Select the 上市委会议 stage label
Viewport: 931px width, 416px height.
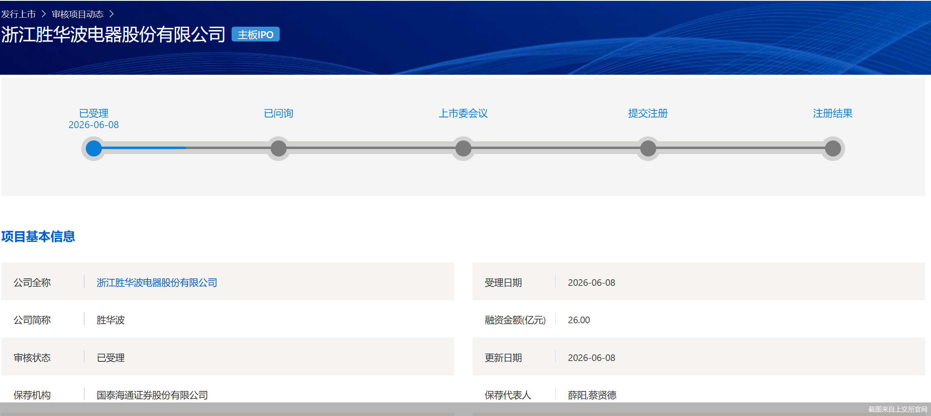(463, 113)
